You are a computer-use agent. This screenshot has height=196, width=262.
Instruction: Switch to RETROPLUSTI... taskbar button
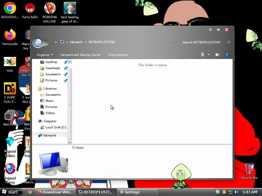point(96,192)
